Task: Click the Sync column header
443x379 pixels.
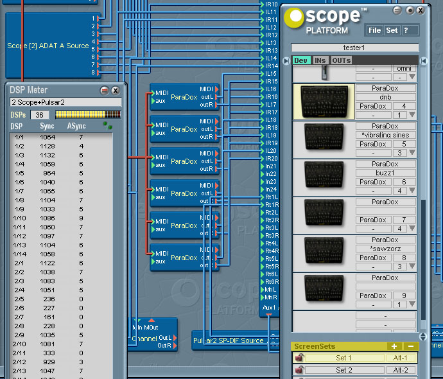Action: tap(47, 126)
